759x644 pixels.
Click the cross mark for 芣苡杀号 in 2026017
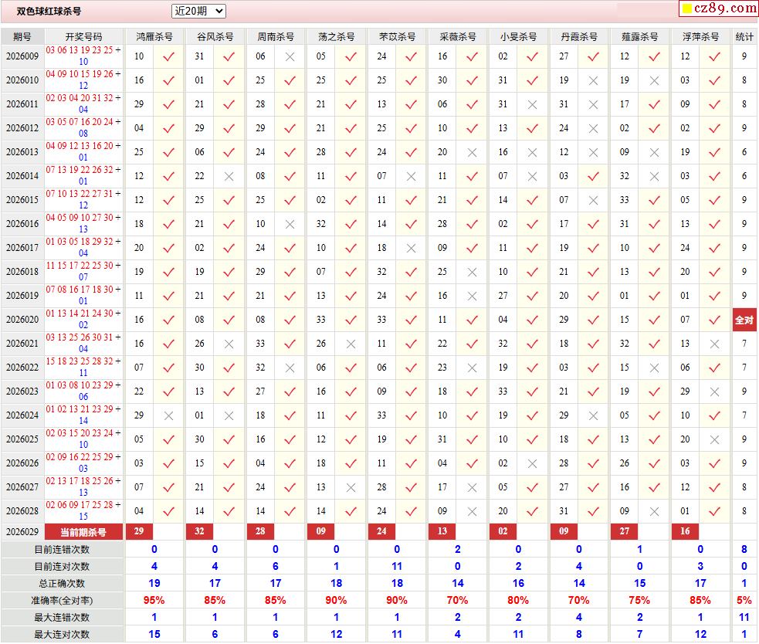pyautogui.click(x=411, y=248)
